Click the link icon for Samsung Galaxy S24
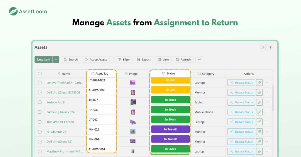 click(259, 112)
